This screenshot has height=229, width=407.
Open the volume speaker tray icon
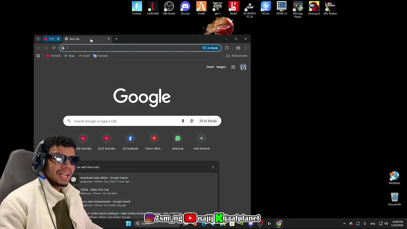coord(386,224)
